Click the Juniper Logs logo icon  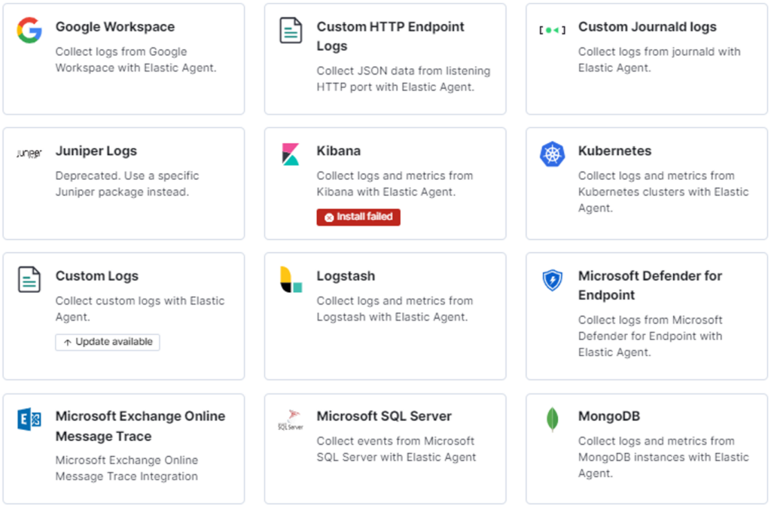[29, 154]
